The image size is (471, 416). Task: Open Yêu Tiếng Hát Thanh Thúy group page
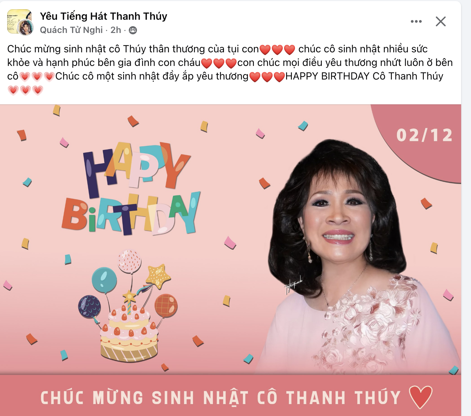point(104,16)
